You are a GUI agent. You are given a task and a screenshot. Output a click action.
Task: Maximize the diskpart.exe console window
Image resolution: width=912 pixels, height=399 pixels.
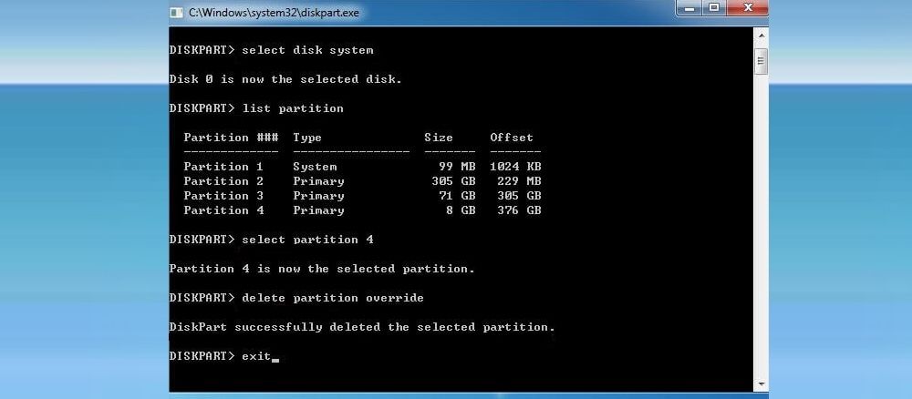[714, 9]
